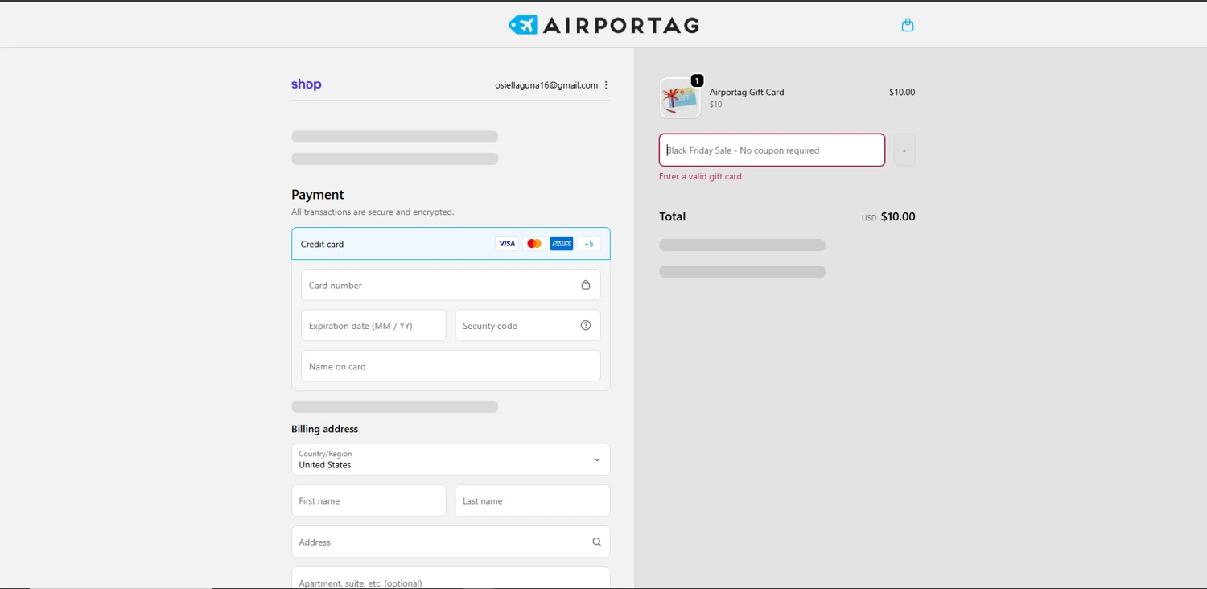The width and height of the screenshot is (1207, 589).
Task: Focus the gift card or discount code field
Action: 772,150
